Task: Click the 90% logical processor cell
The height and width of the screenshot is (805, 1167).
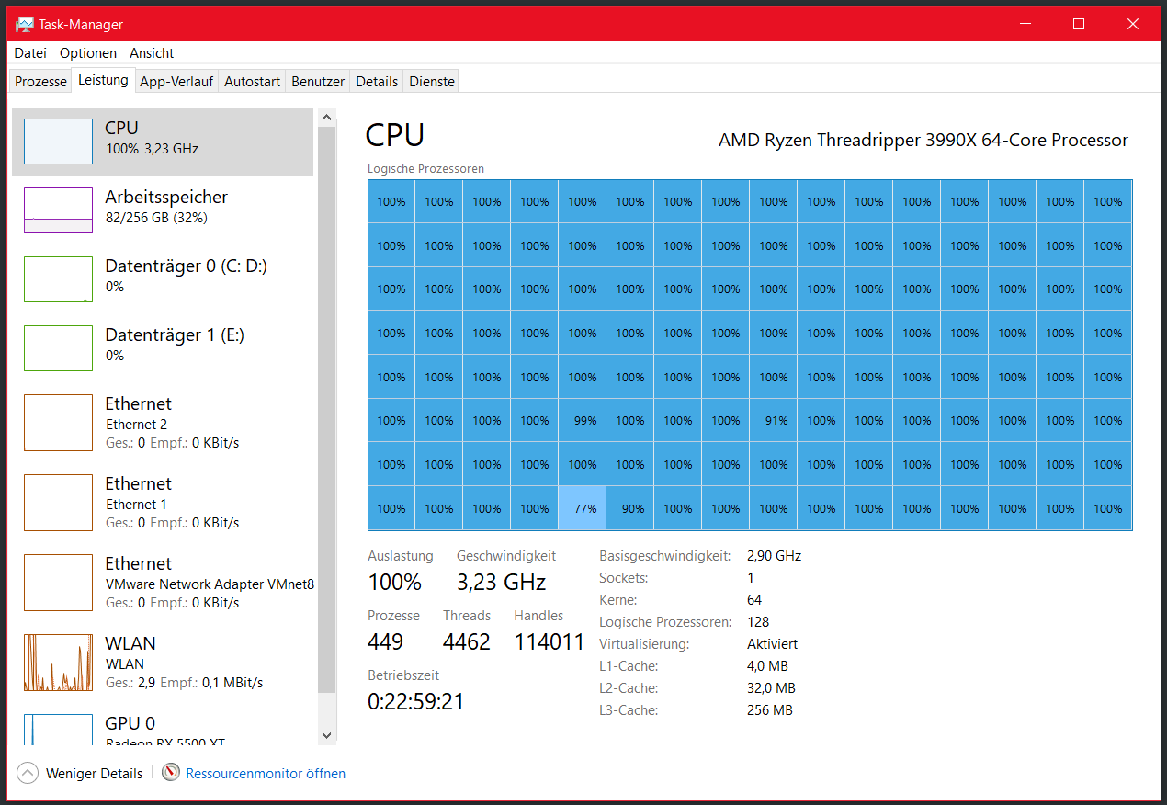Action: pos(630,508)
